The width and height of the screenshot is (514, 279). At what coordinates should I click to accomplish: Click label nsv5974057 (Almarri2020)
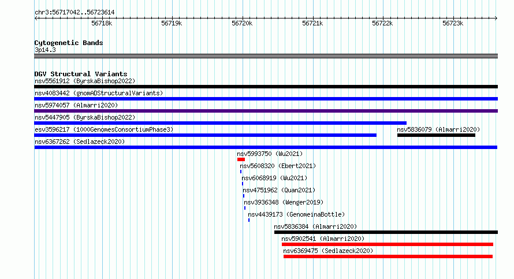[x=76, y=105]
